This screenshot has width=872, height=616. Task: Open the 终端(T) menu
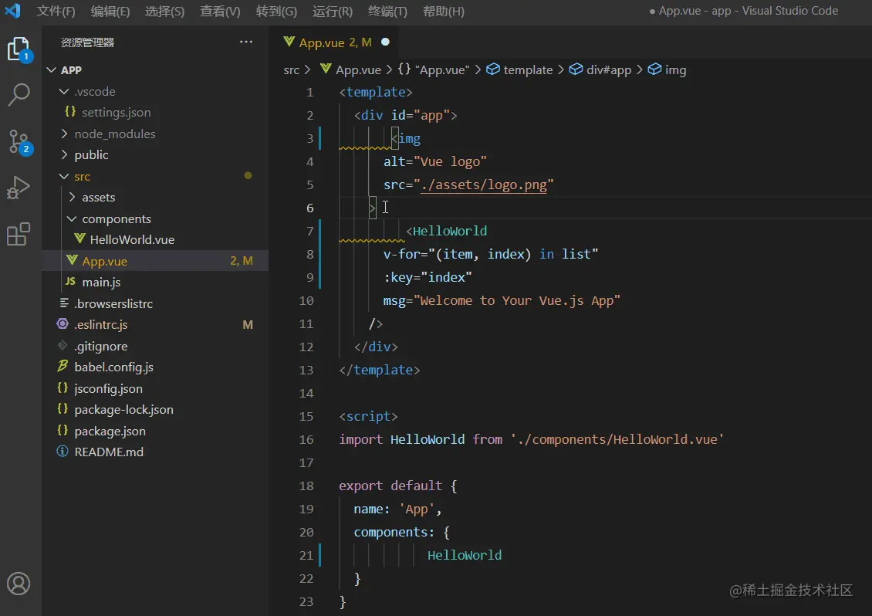click(x=387, y=11)
